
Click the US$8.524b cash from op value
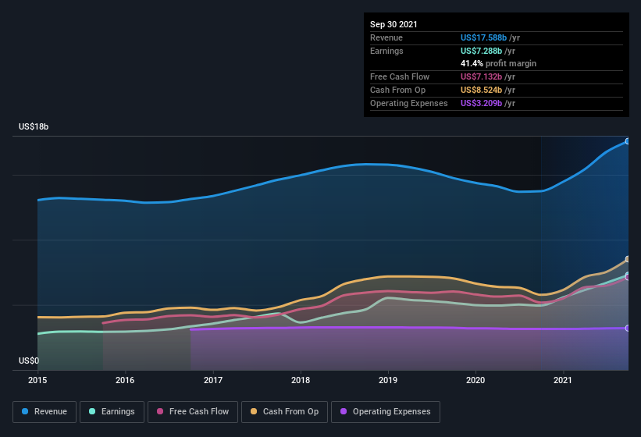[x=481, y=90]
